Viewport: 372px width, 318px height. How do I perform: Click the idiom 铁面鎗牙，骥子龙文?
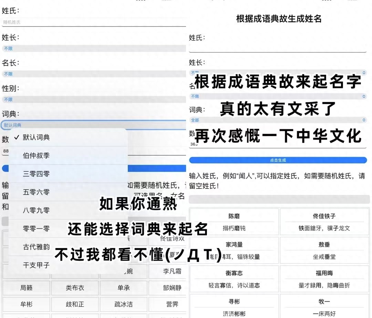pos(324,228)
